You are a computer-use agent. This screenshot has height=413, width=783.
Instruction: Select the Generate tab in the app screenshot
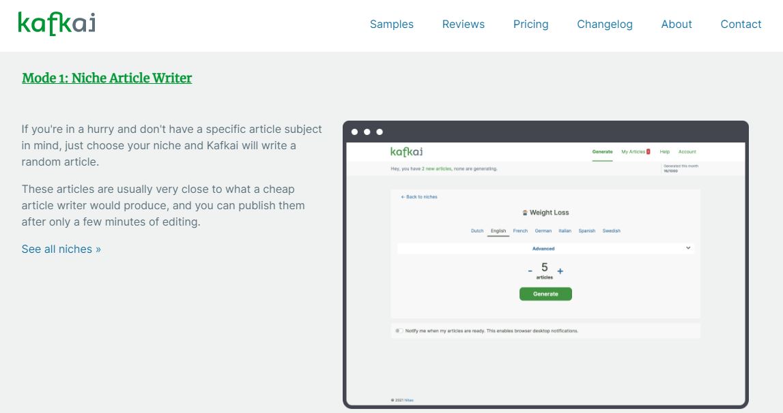pos(602,151)
